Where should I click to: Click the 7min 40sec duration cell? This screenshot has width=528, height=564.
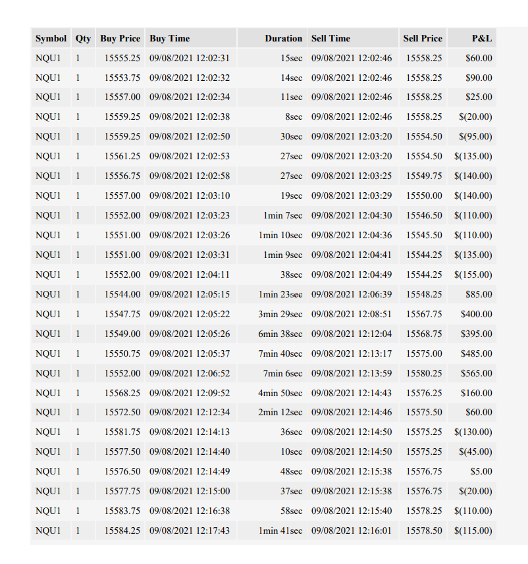tap(272, 353)
